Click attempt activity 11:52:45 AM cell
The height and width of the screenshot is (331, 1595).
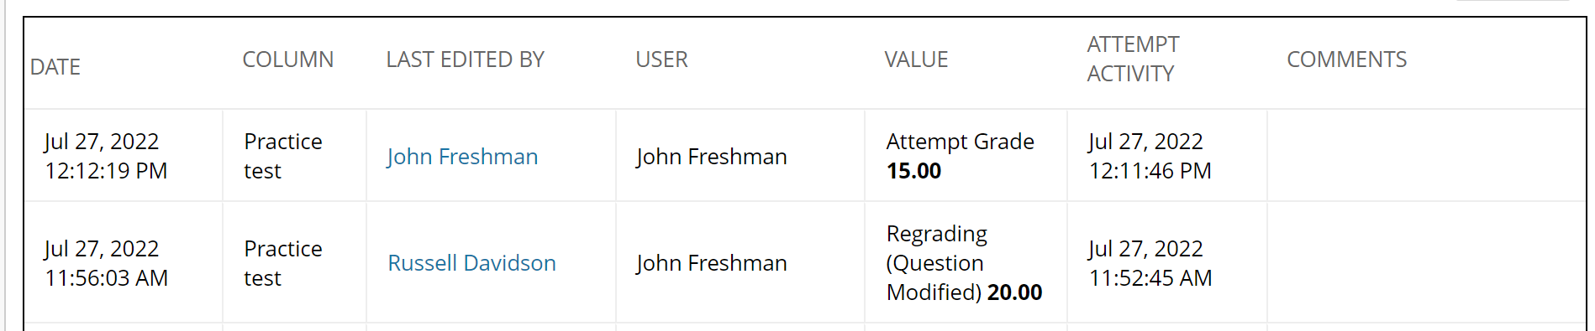click(x=1167, y=263)
